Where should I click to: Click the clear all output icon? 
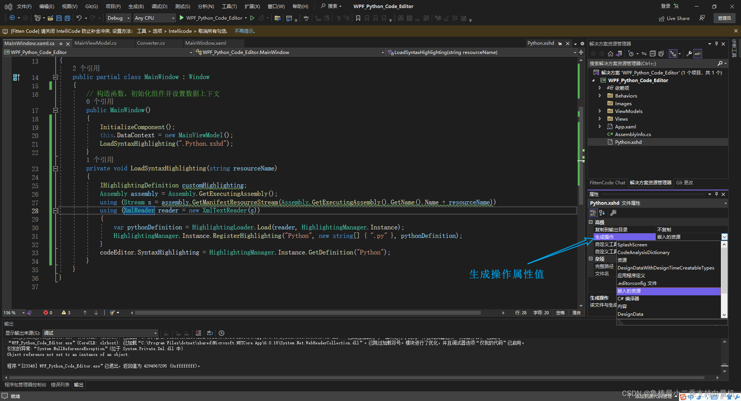coord(198,333)
